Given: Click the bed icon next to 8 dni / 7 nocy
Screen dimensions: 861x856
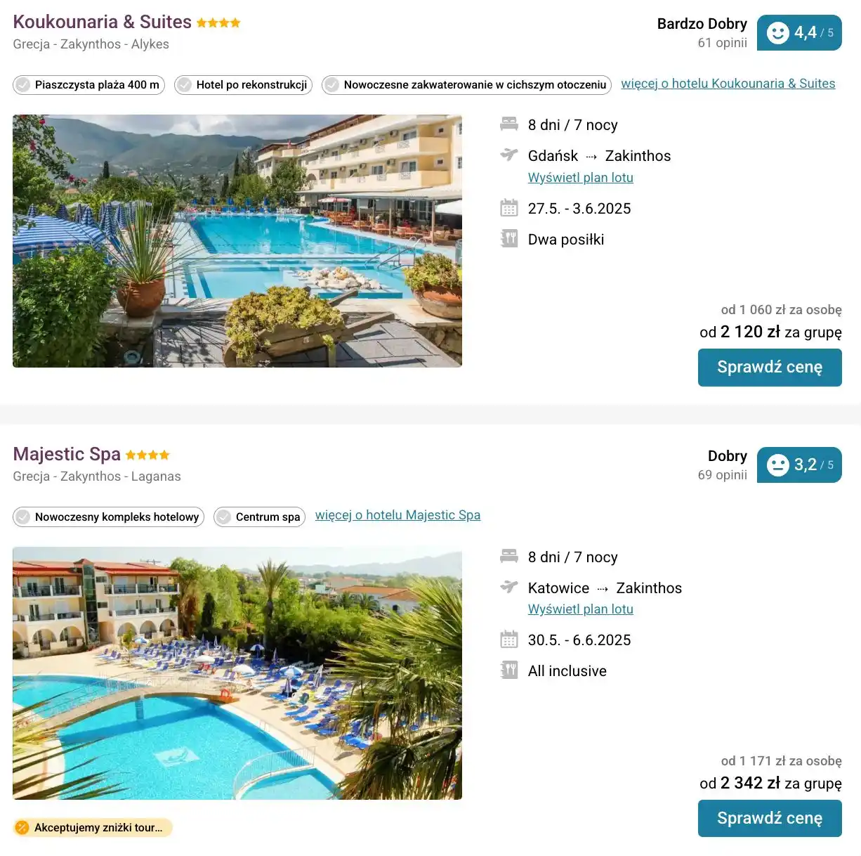Looking at the screenshot, I should [x=509, y=124].
